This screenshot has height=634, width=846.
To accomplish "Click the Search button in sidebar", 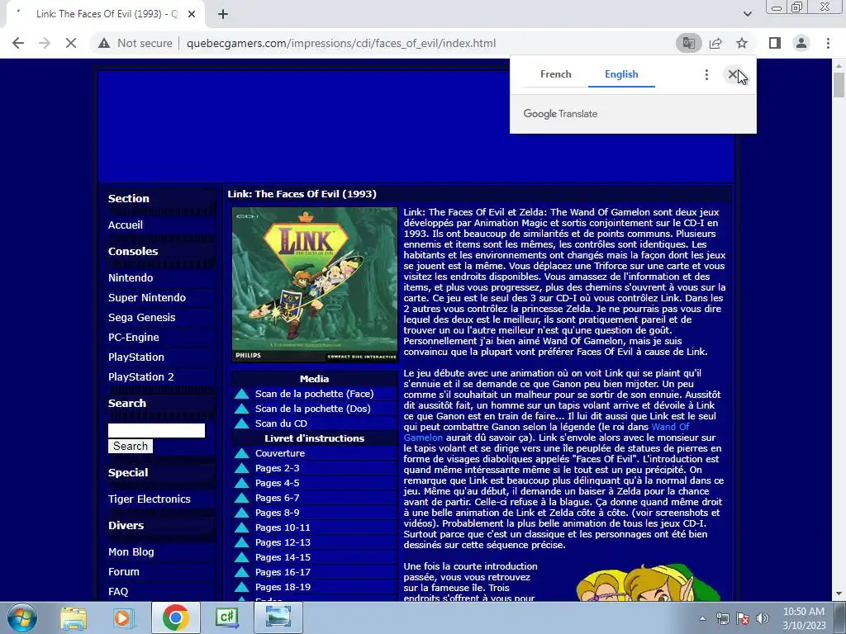I will [x=130, y=446].
